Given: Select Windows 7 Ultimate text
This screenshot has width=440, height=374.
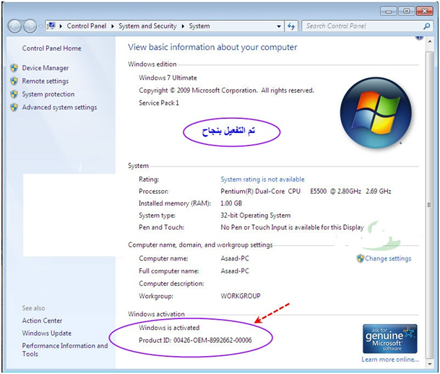Looking at the screenshot, I should point(168,78).
